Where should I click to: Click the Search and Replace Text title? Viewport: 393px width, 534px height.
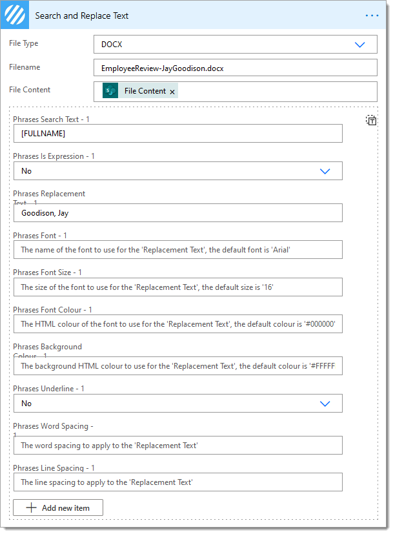(x=82, y=15)
